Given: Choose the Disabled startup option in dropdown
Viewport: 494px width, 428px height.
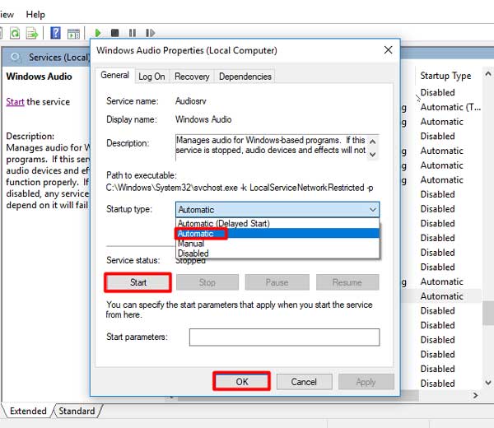Looking at the screenshot, I should (x=277, y=254).
